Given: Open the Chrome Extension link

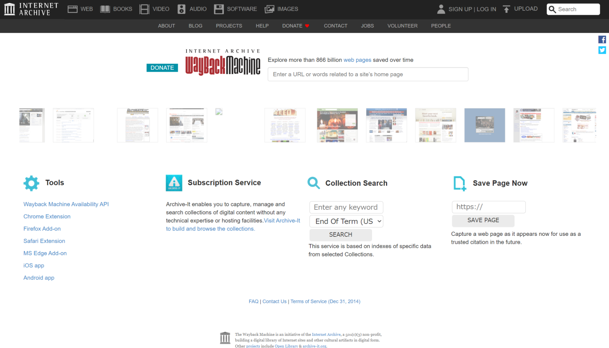Looking at the screenshot, I should 47,216.
